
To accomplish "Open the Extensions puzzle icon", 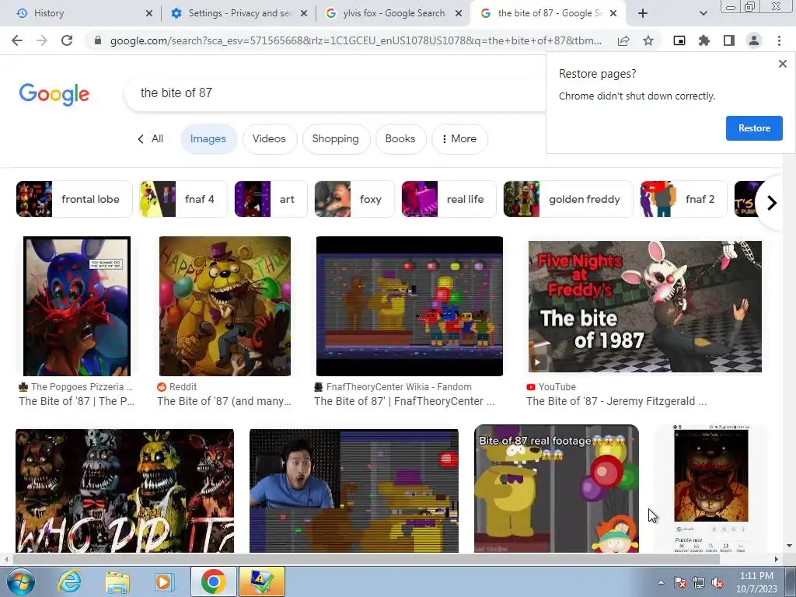I will (x=704, y=40).
